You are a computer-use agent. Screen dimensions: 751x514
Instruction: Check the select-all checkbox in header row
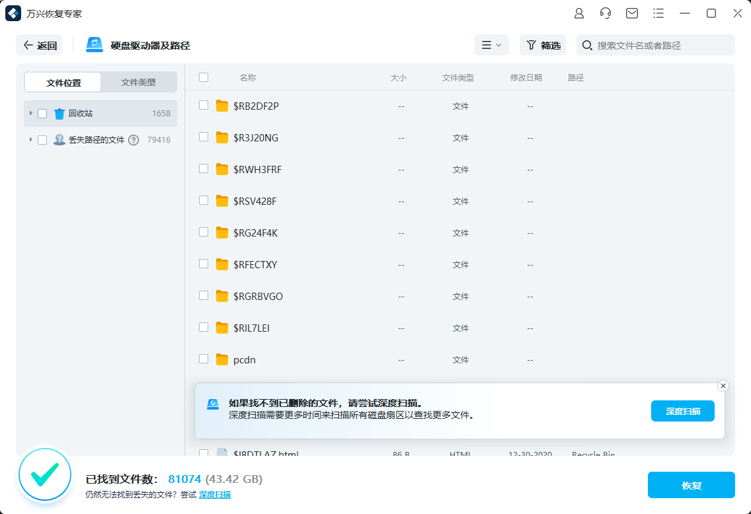pos(203,77)
